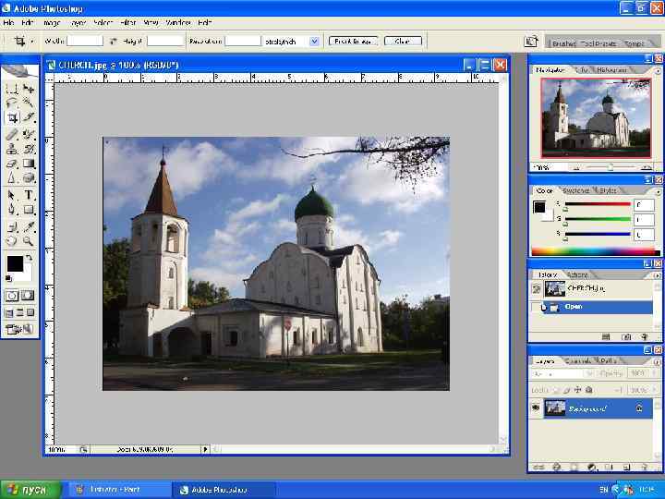This screenshot has height=499, width=665.
Task: Click the delete layer trash icon
Action: click(x=645, y=468)
